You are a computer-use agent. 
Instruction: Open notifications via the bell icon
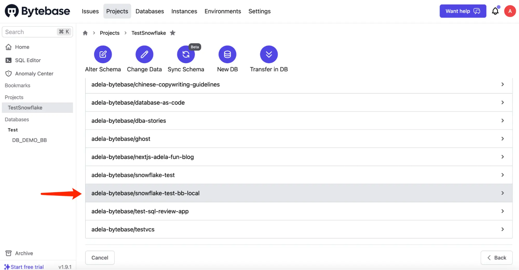pyautogui.click(x=495, y=11)
